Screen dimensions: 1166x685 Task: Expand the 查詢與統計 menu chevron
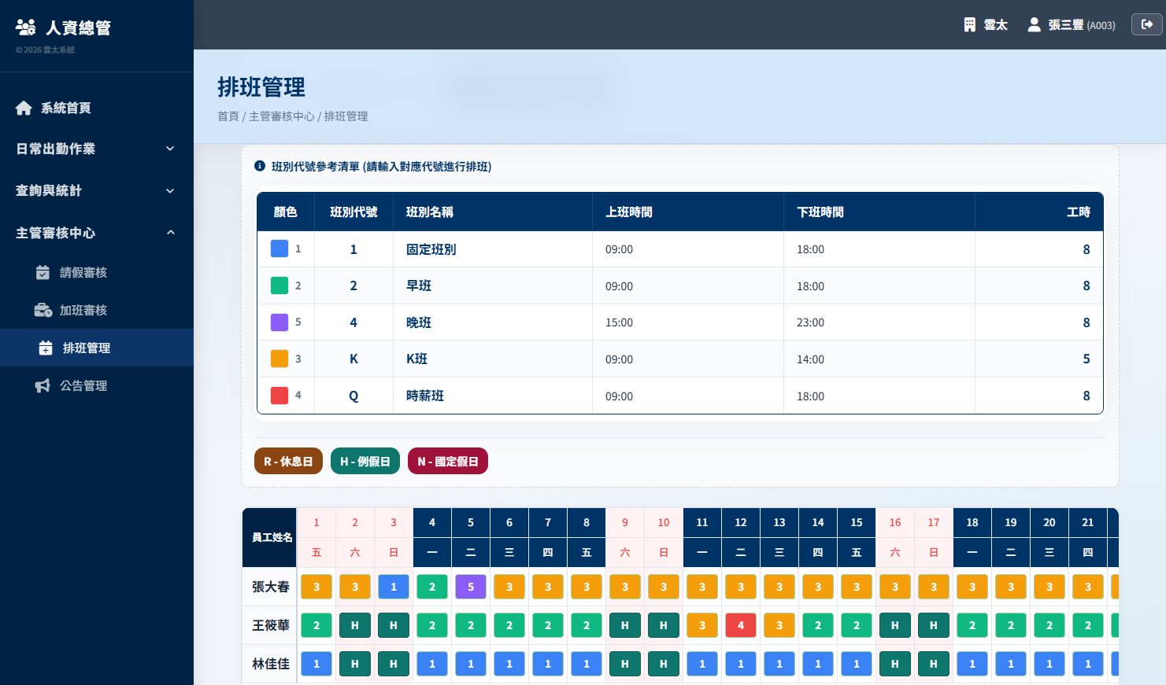tap(170, 190)
